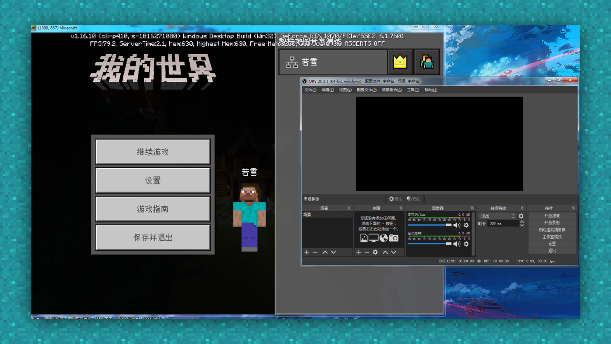Close the OBS window
Image resolution: width=611 pixels, height=344 pixels.
570,80
